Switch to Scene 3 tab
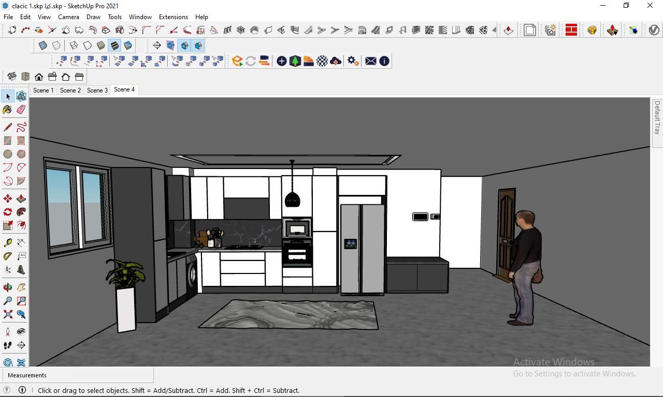The height and width of the screenshot is (397, 663). coord(97,90)
